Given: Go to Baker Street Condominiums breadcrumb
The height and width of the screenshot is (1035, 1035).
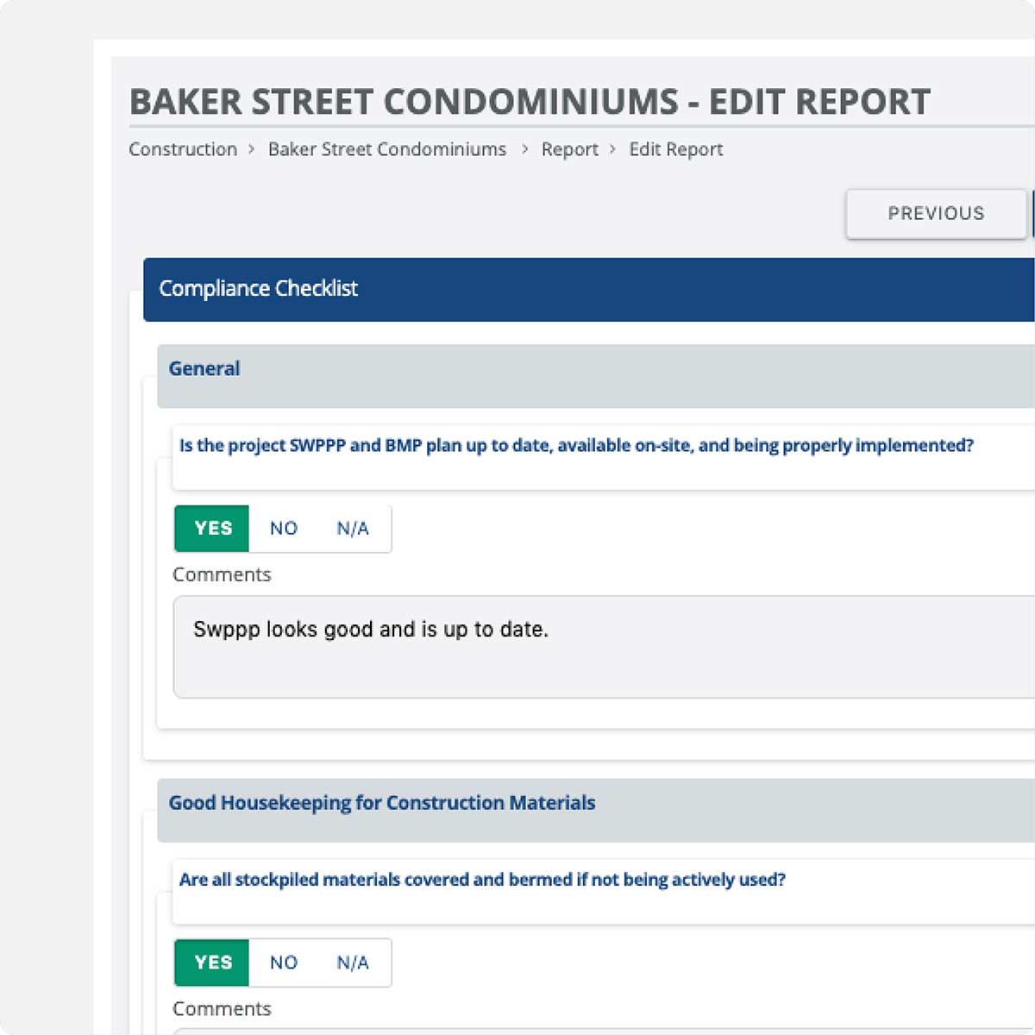Looking at the screenshot, I should (386, 149).
